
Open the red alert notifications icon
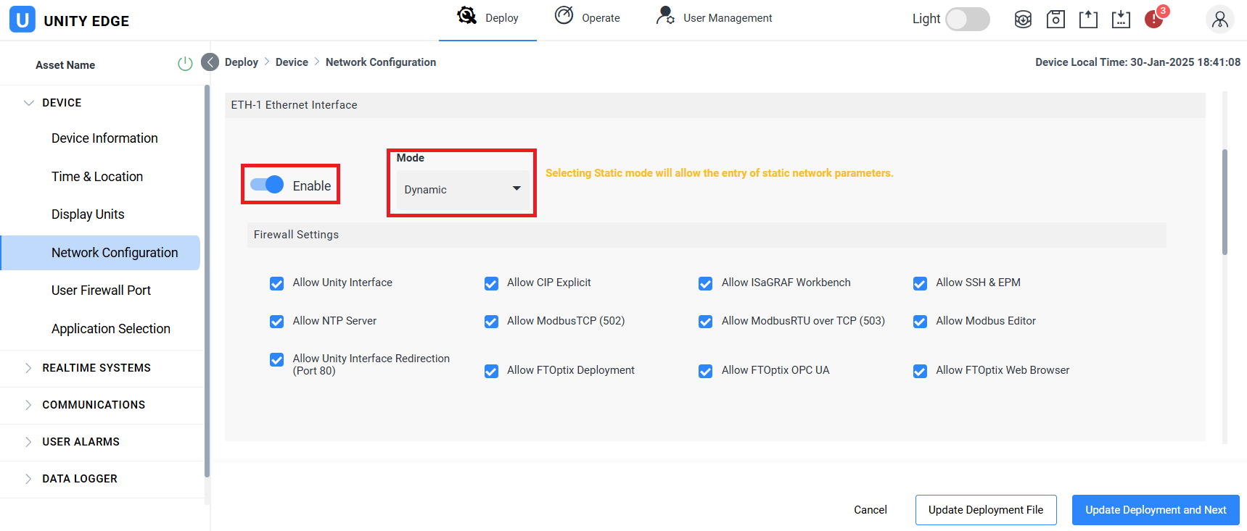click(x=1154, y=19)
